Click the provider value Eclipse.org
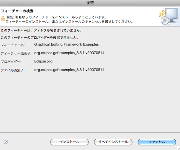Image resolution: width=180 pixels, height=150 pixels. 43,61
